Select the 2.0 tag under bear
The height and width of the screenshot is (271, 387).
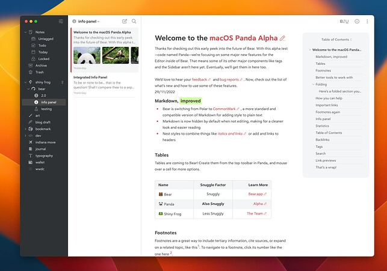(x=43, y=96)
